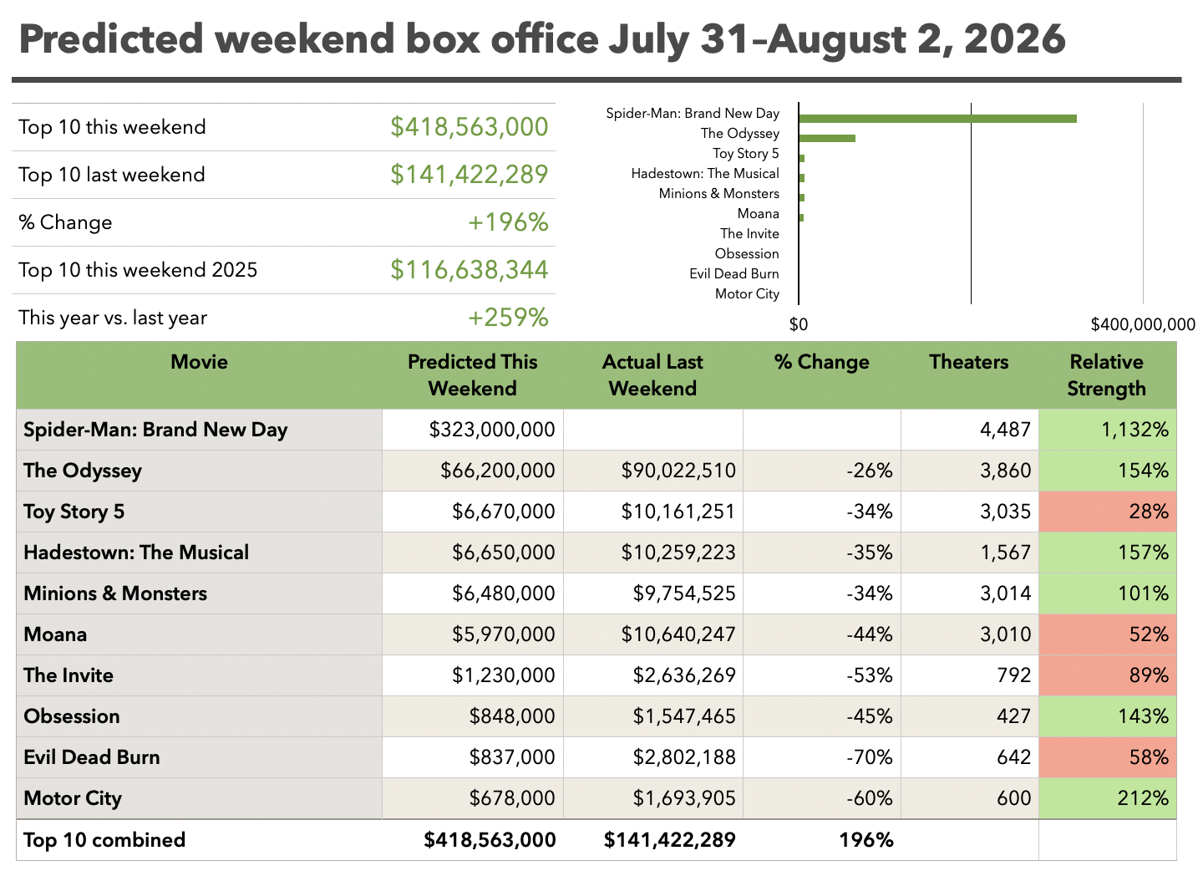Click the $837,000 predicted cell

click(473, 757)
